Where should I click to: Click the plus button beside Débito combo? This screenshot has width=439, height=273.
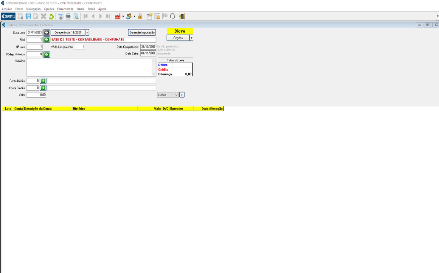click(x=182, y=95)
